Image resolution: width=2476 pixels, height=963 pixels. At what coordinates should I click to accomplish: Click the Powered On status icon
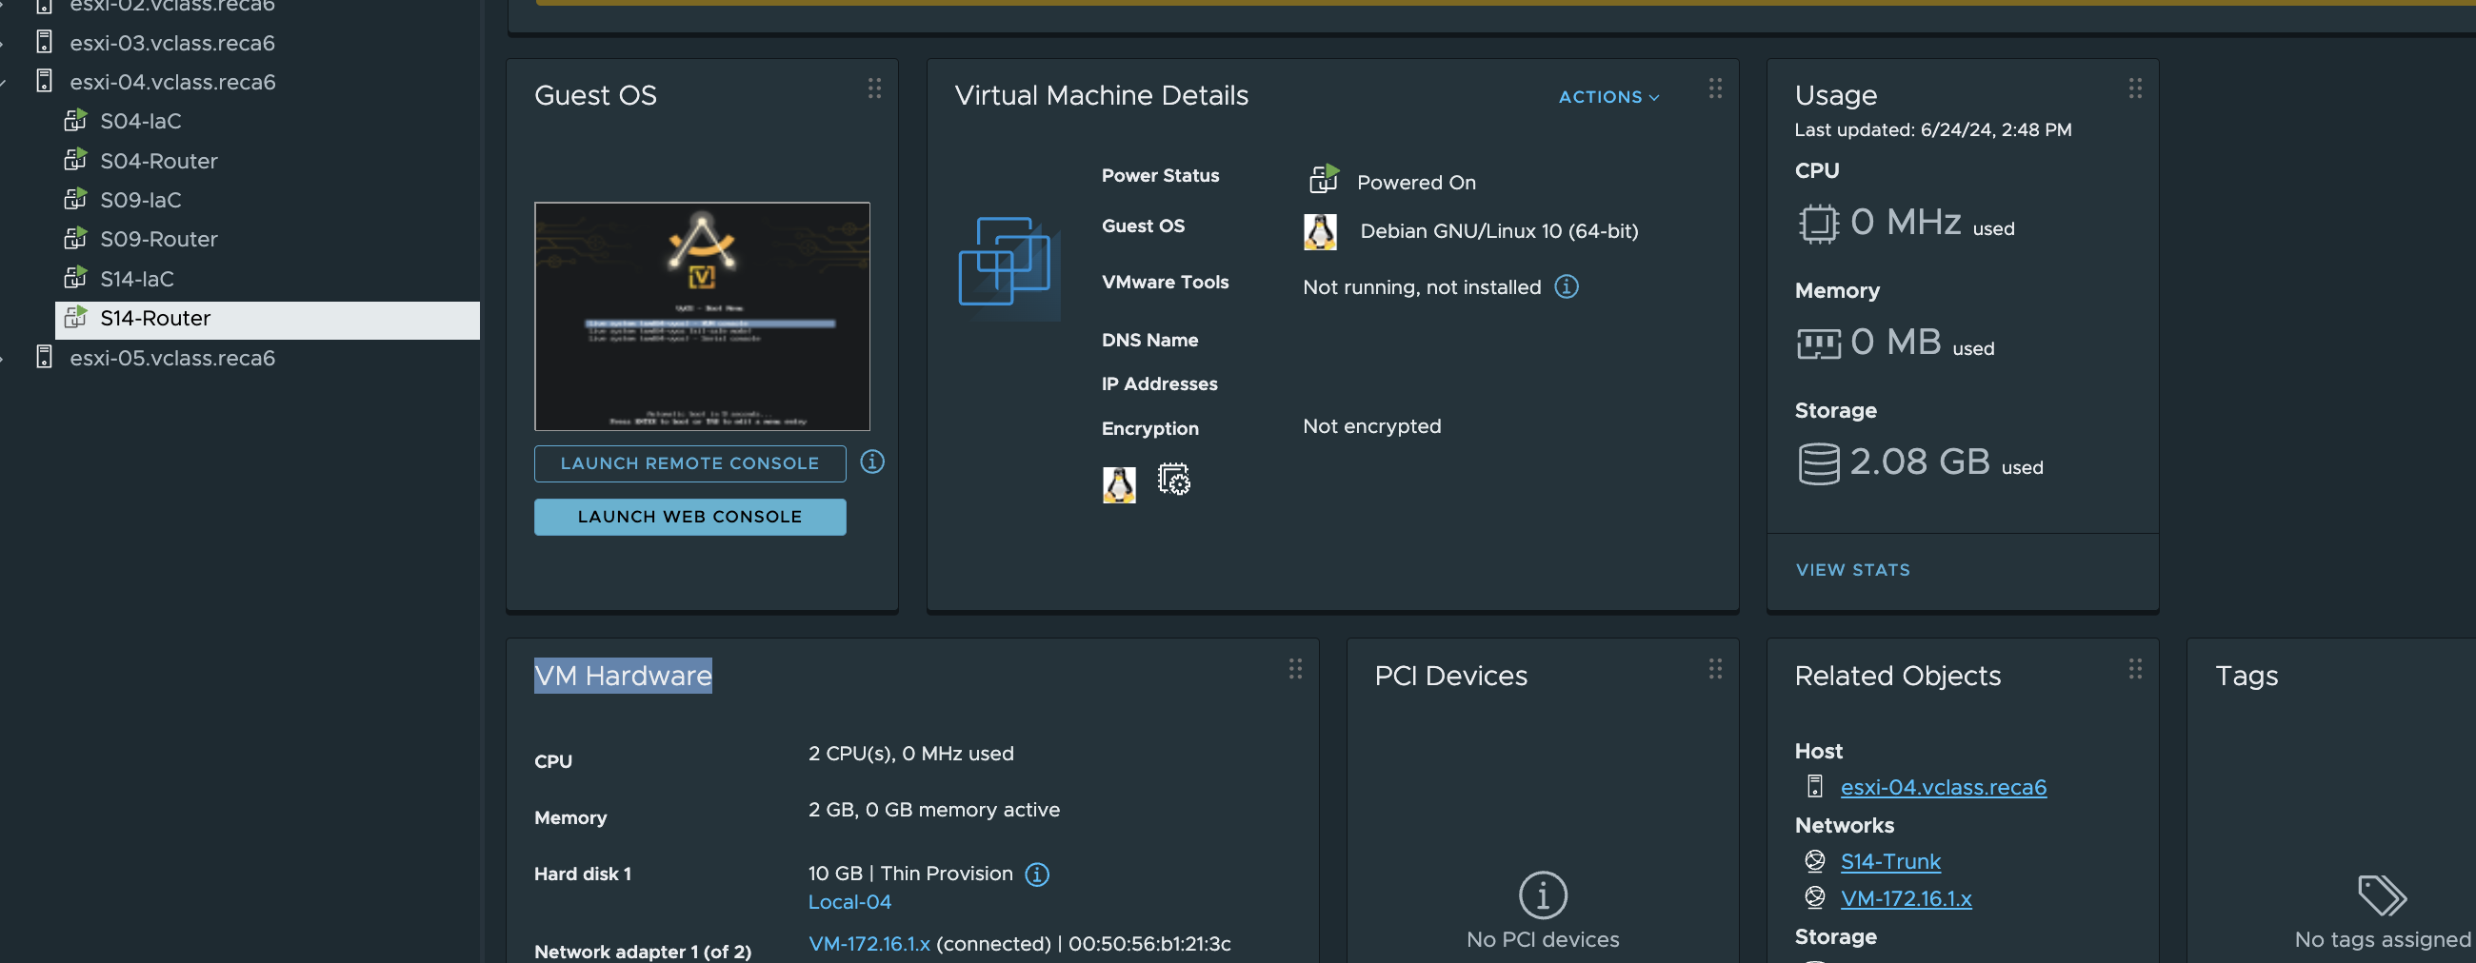coord(1324,179)
